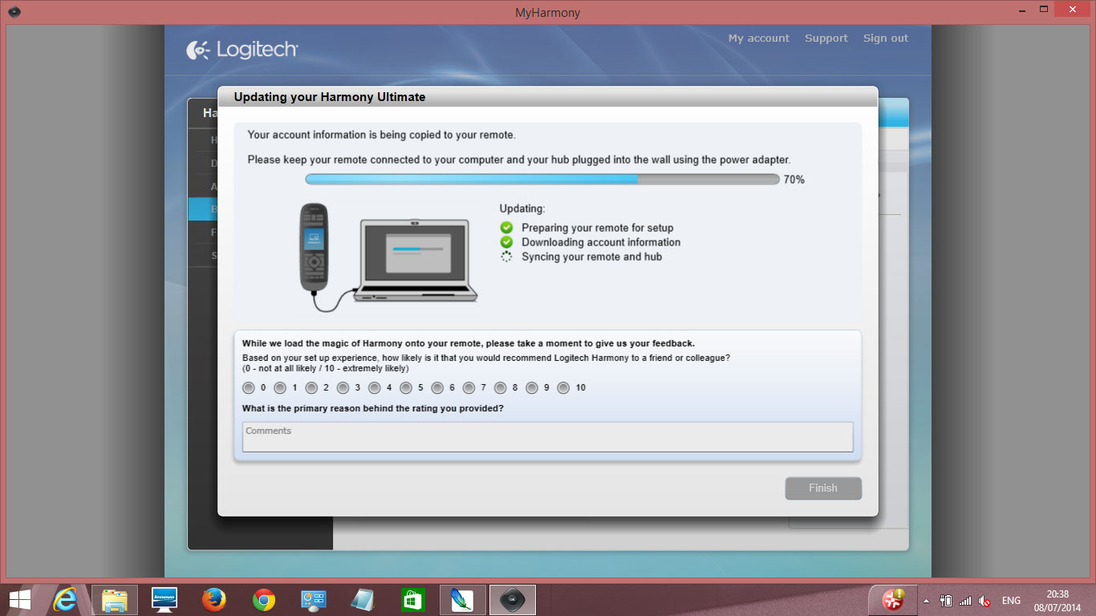1096x616 pixels.
Task: Launch Internet Explorer from the taskbar
Action: pyautogui.click(x=65, y=600)
